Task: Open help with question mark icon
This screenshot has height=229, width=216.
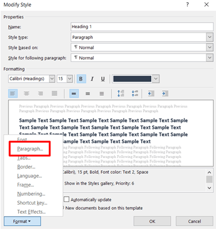Action: (x=187, y=5)
